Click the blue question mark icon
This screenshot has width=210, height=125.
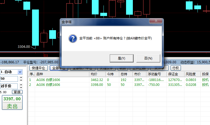point(73,38)
